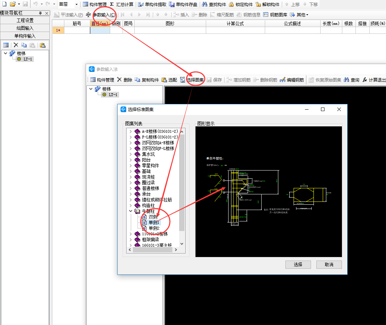Expand 普通楼梯 atlas node
386x325 pixels.
131,188
